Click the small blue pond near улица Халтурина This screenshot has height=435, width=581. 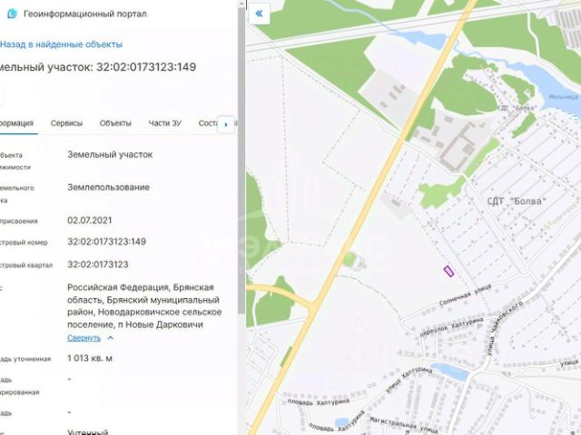450,372
